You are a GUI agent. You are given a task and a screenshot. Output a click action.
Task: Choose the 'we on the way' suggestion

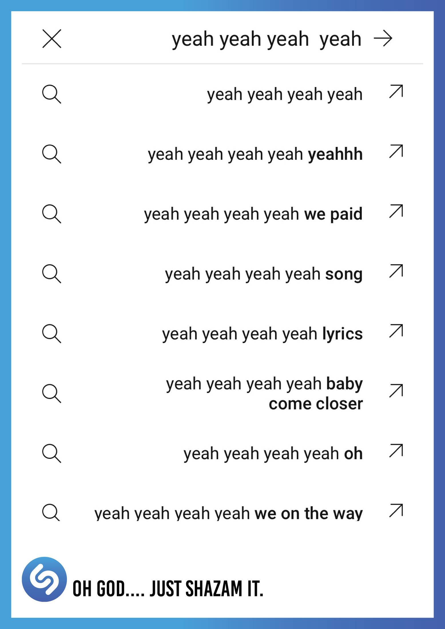pyautogui.click(x=228, y=513)
